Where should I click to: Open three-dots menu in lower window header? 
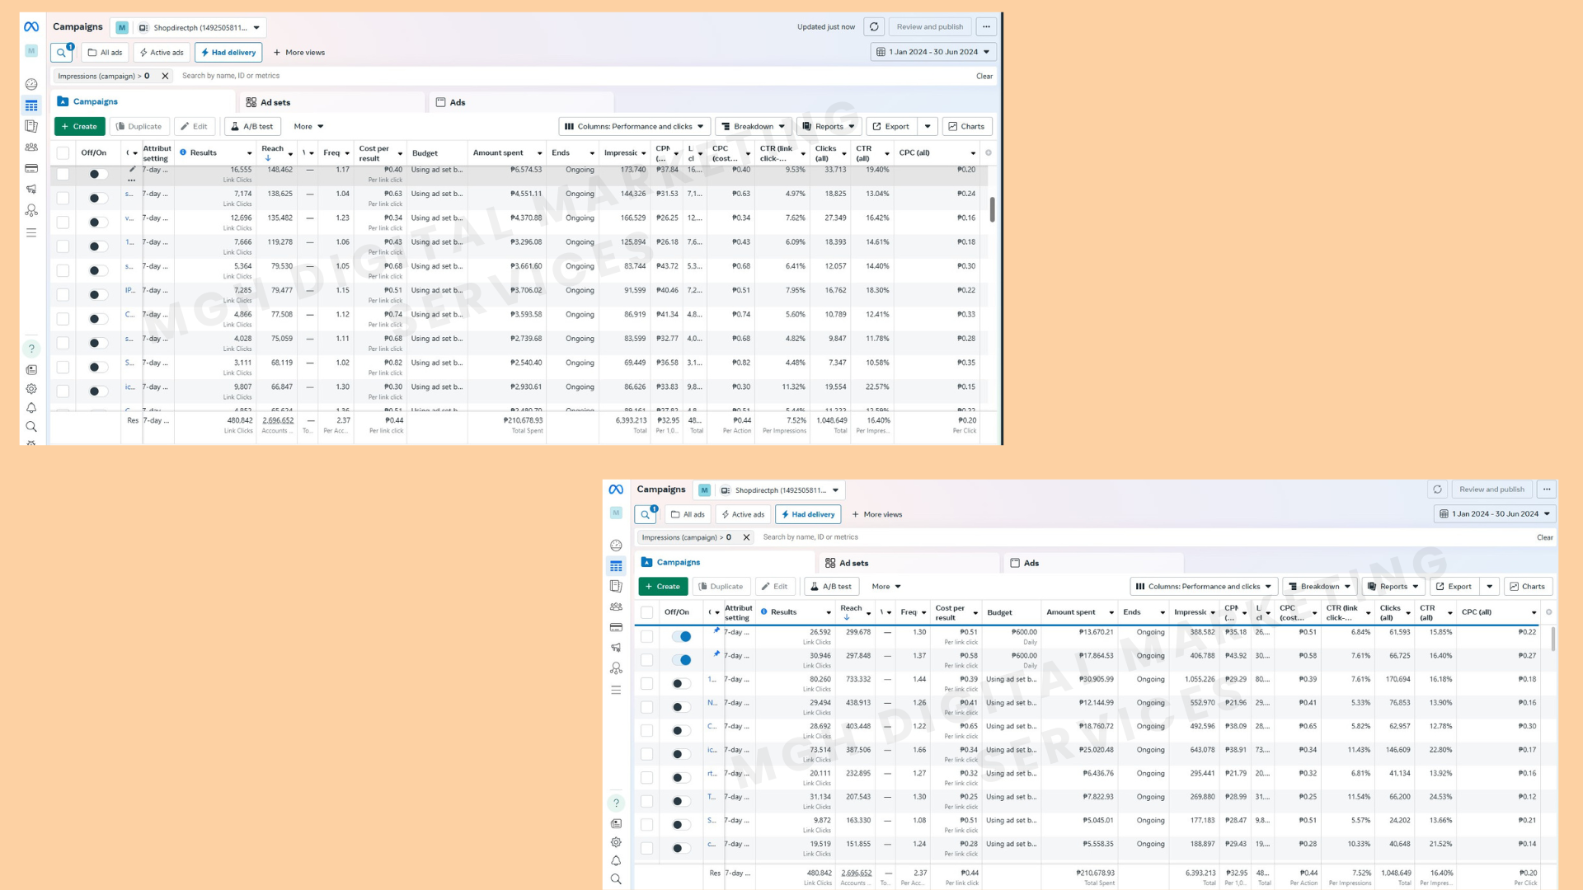tap(1547, 489)
